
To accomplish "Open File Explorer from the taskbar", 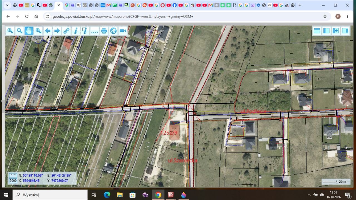I will click(x=120, y=195).
